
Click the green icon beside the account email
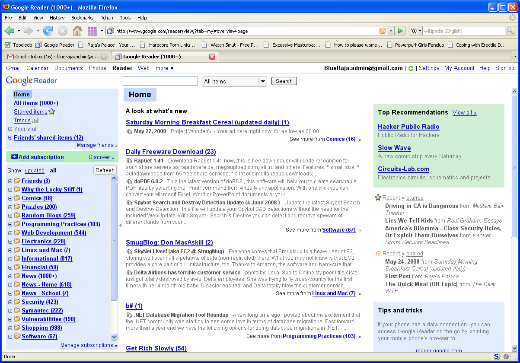(x=411, y=68)
